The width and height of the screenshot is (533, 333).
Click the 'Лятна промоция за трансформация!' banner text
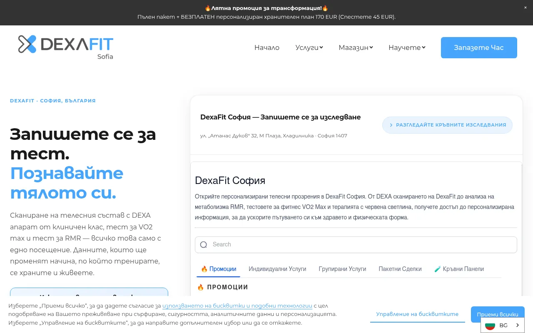coord(266,8)
